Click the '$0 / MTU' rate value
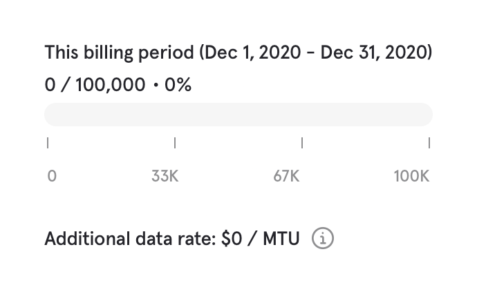The width and height of the screenshot is (477, 294). [261, 239]
